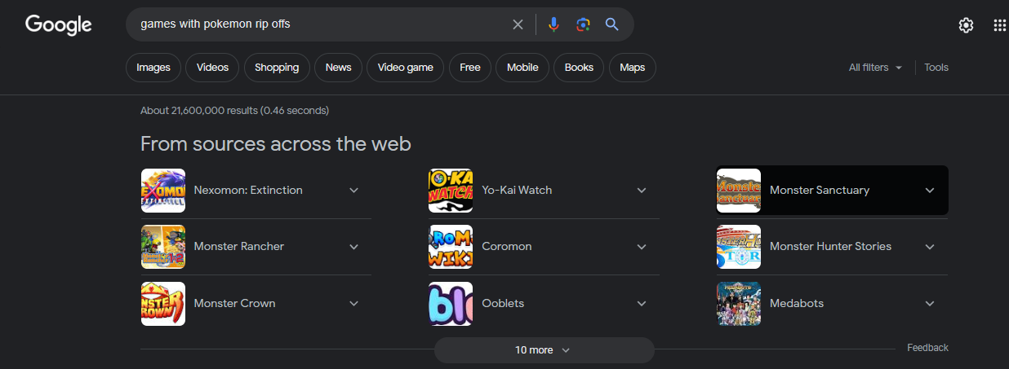Viewport: 1009px width, 369px height.
Task: Expand the Ooblets chevron
Action: point(642,304)
